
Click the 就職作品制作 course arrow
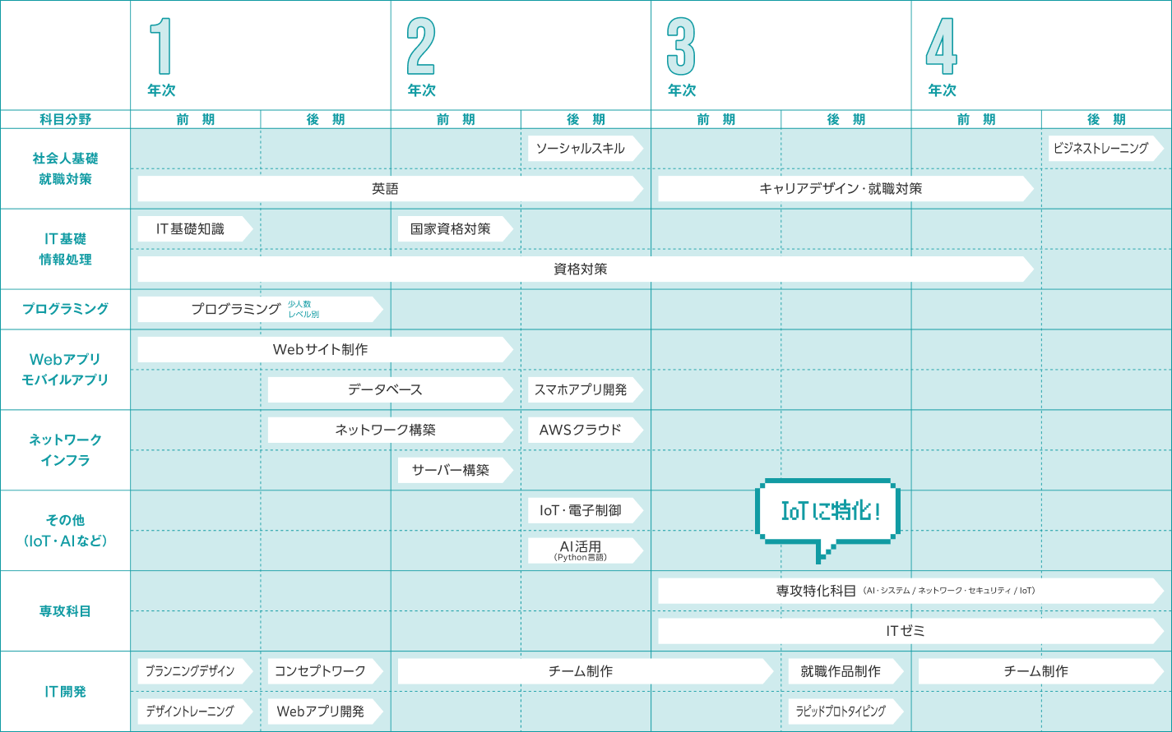click(x=841, y=671)
